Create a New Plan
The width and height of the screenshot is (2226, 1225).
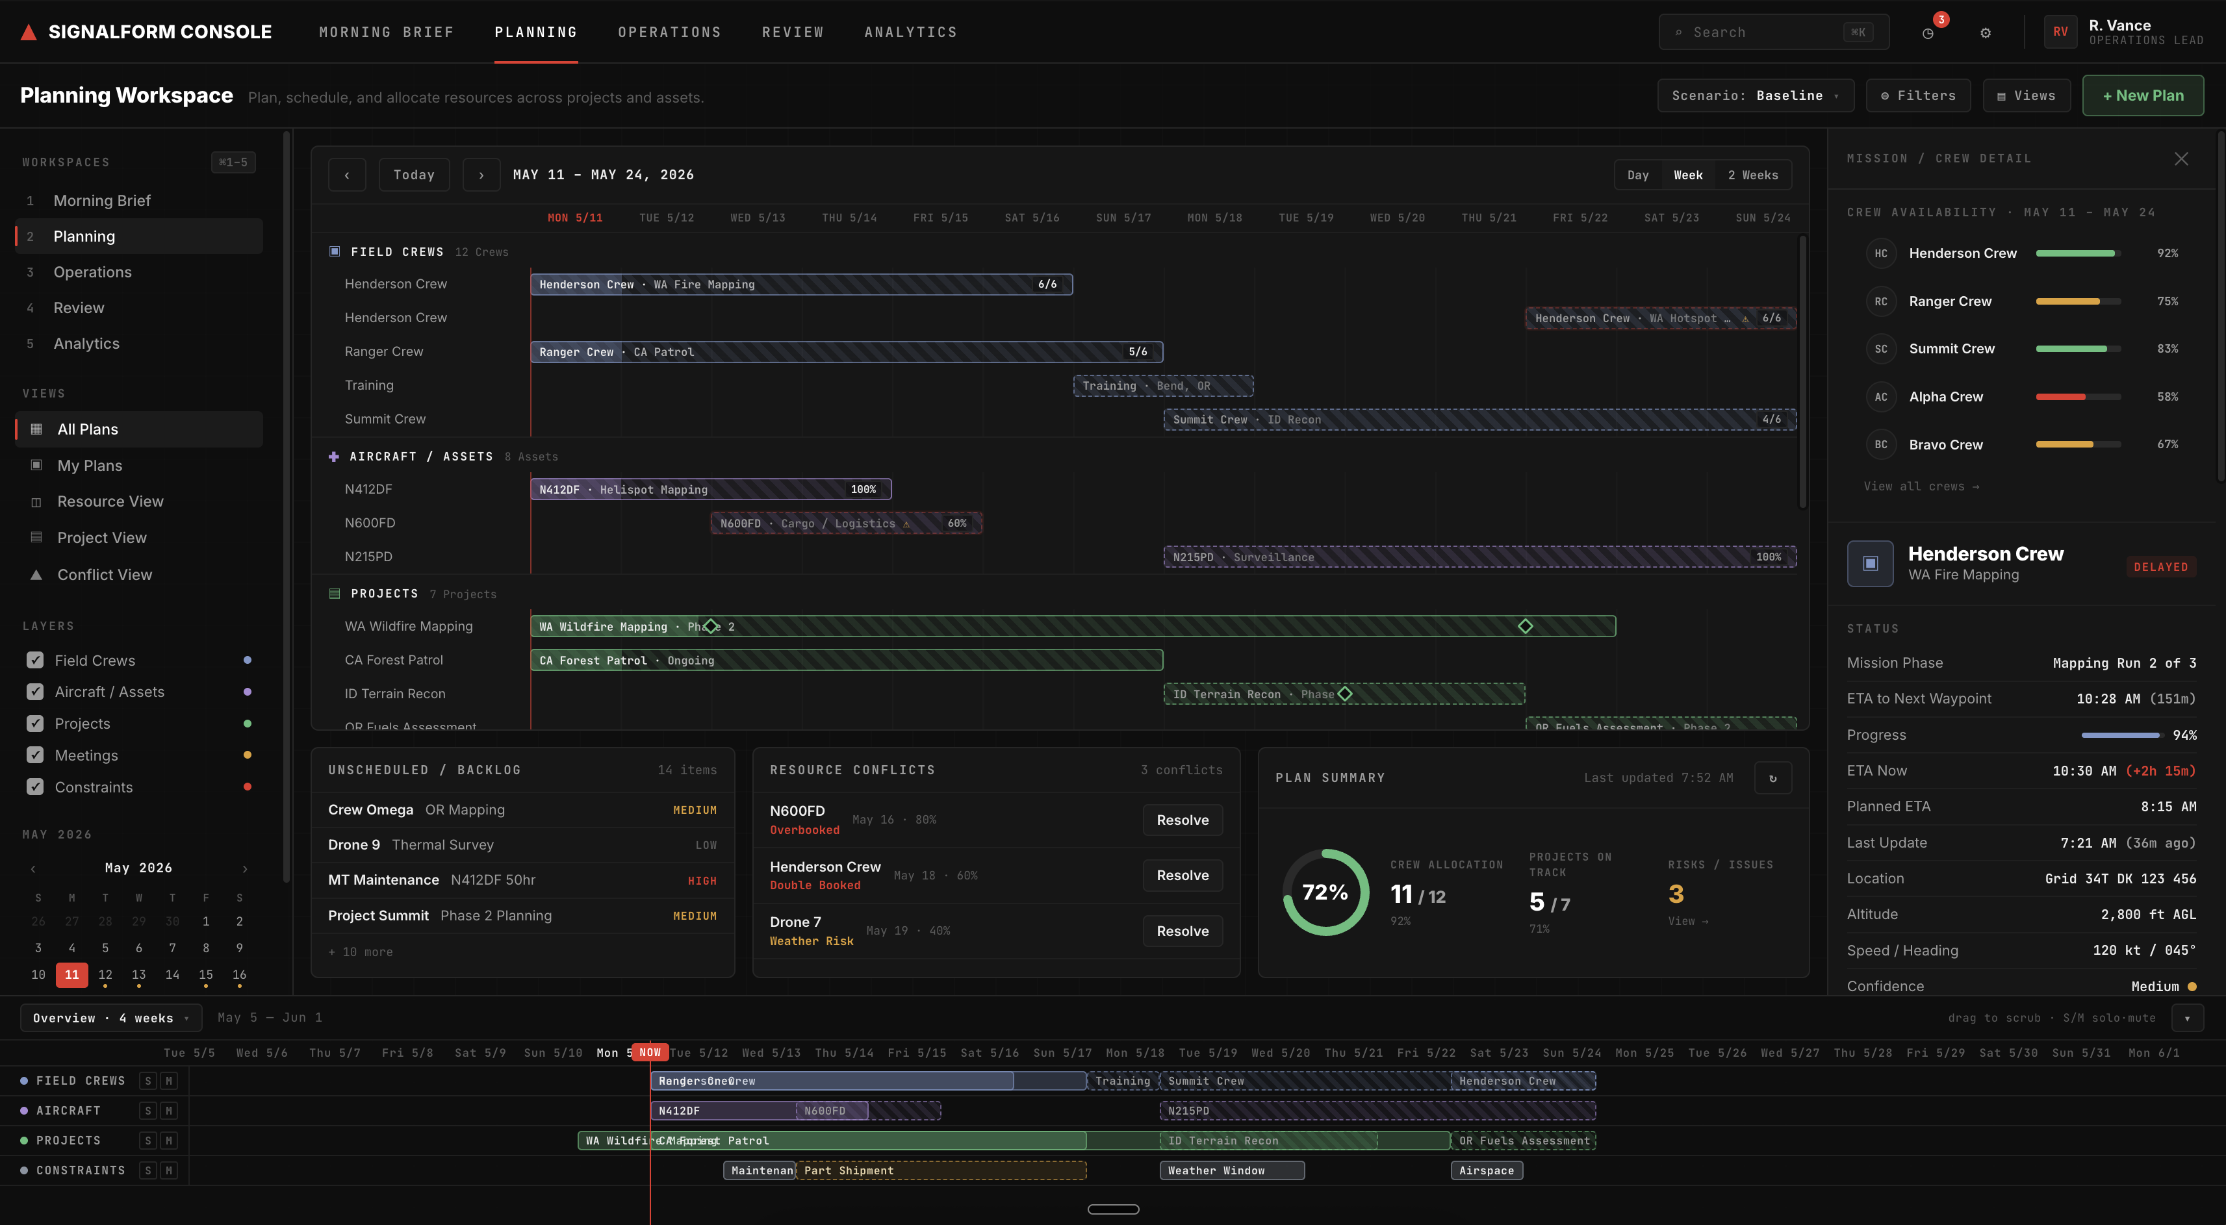(2142, 96)
